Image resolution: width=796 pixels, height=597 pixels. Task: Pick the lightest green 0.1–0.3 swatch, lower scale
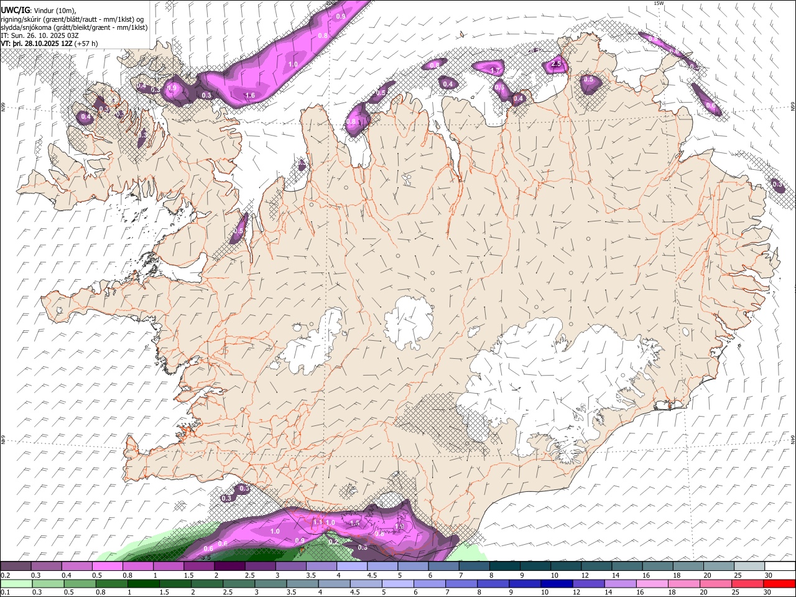coord(16,584)
